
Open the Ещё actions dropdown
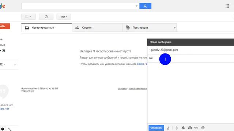pos(64,17)
